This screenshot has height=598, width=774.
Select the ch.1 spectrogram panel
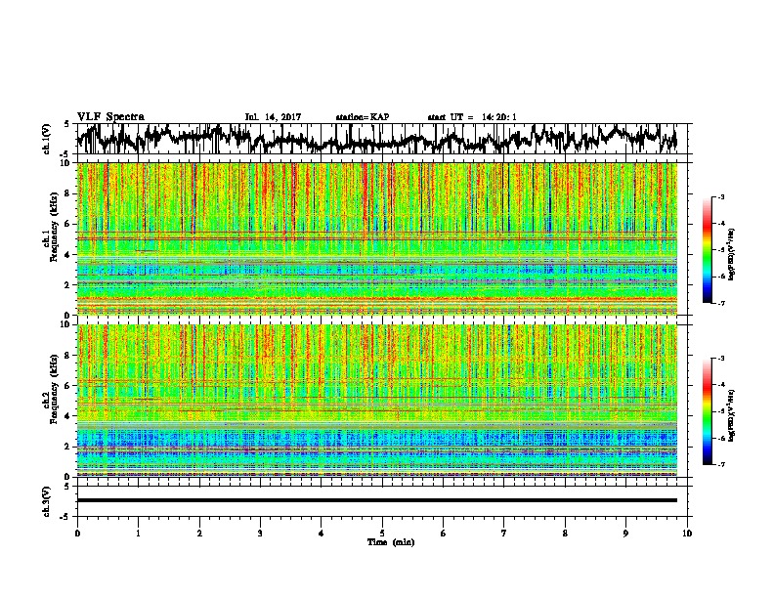point(377,238)
